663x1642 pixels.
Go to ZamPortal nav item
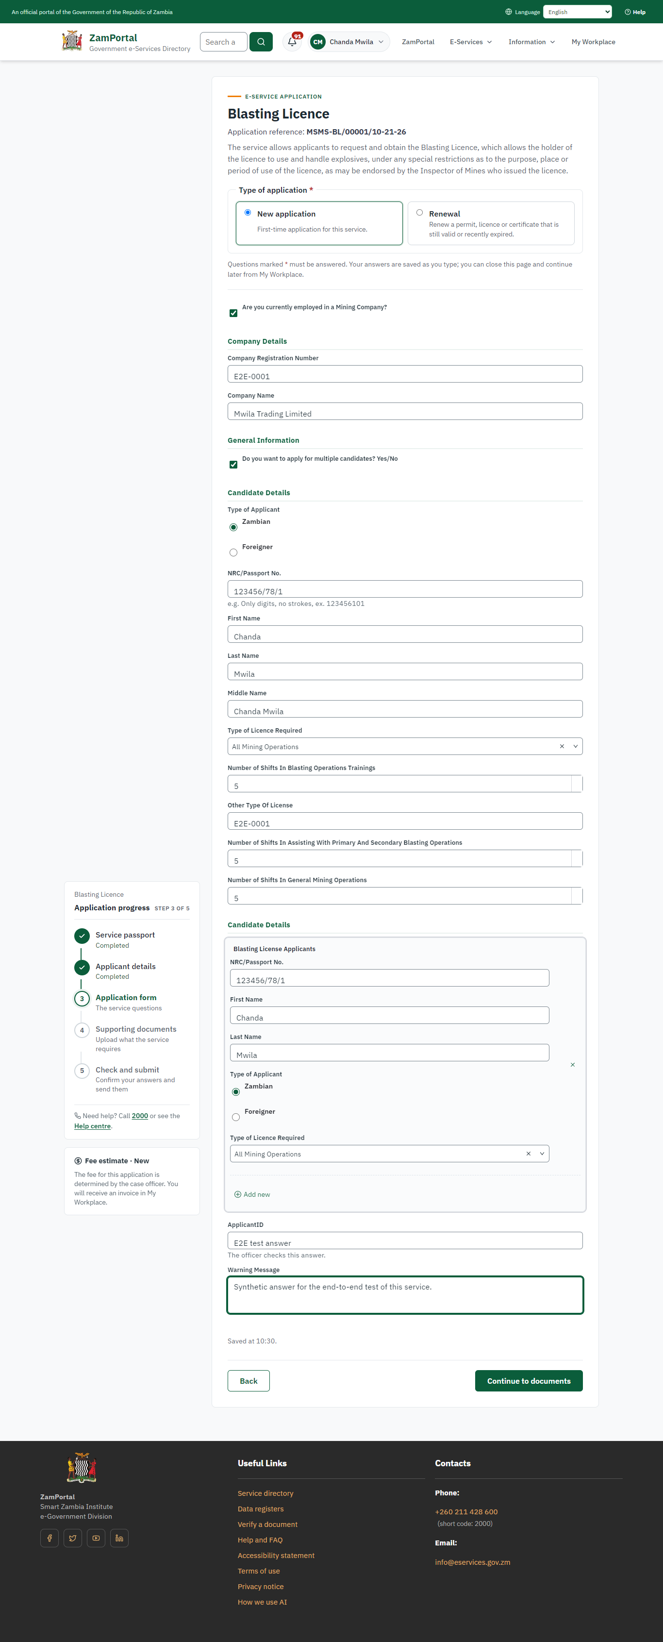(x=418, y=42)
